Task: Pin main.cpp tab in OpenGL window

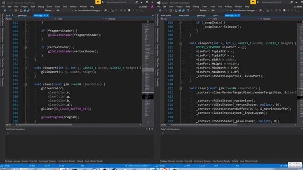Action: [45, 15]
